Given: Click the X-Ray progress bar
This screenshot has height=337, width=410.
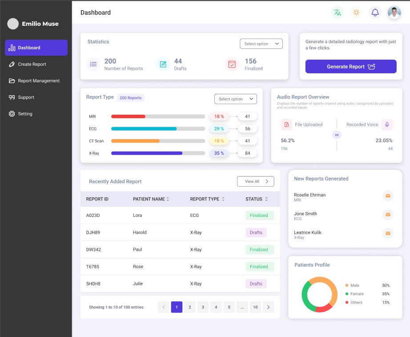Looking at the screenshot, I should tap(158, 153).
